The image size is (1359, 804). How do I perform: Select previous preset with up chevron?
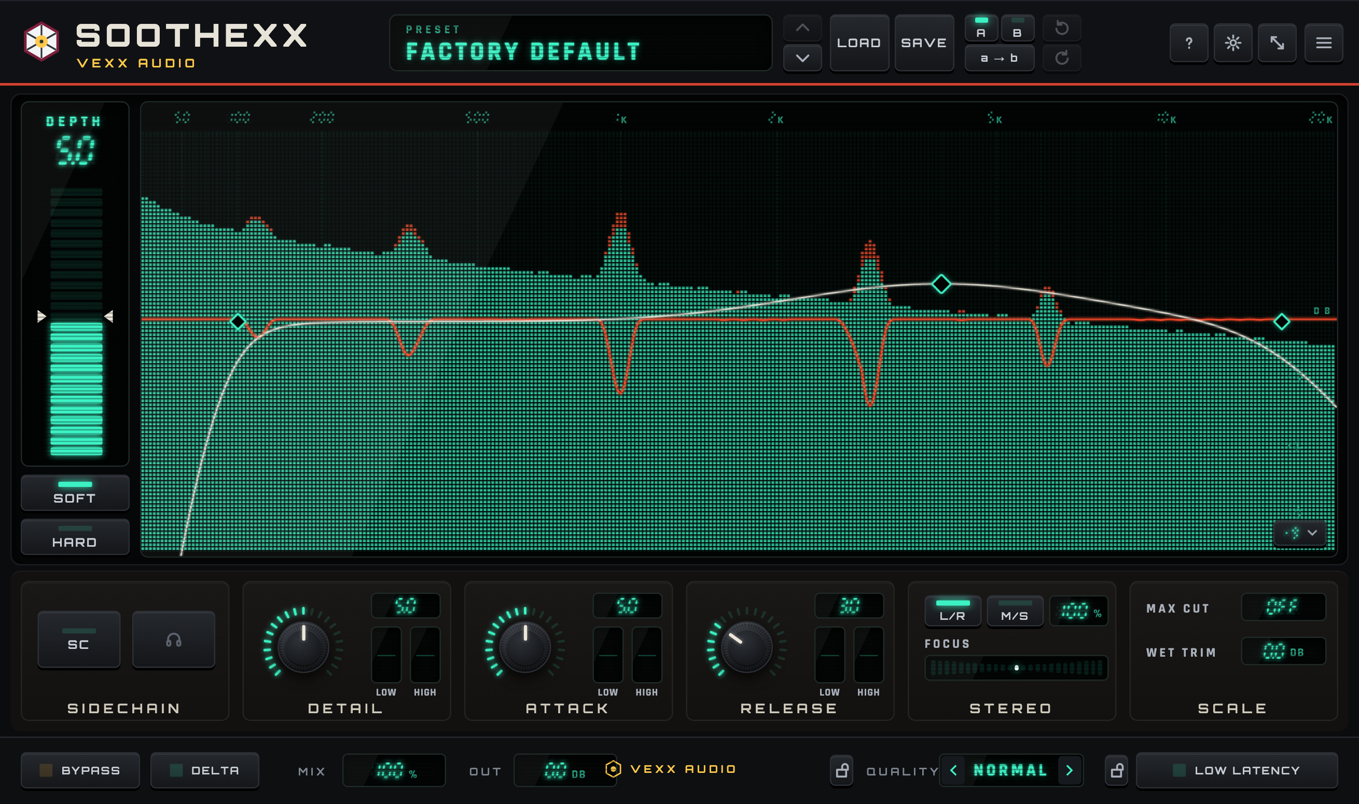(802, 27)
